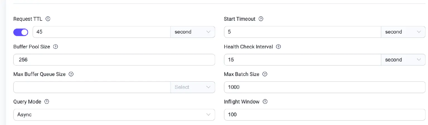Click help icon next to Request TTL
The height and width of the screenshot is (125, 428).
48,19
